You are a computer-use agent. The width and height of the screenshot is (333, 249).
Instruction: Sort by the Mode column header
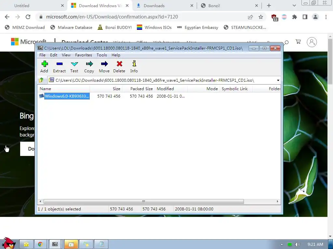[204, 89]
